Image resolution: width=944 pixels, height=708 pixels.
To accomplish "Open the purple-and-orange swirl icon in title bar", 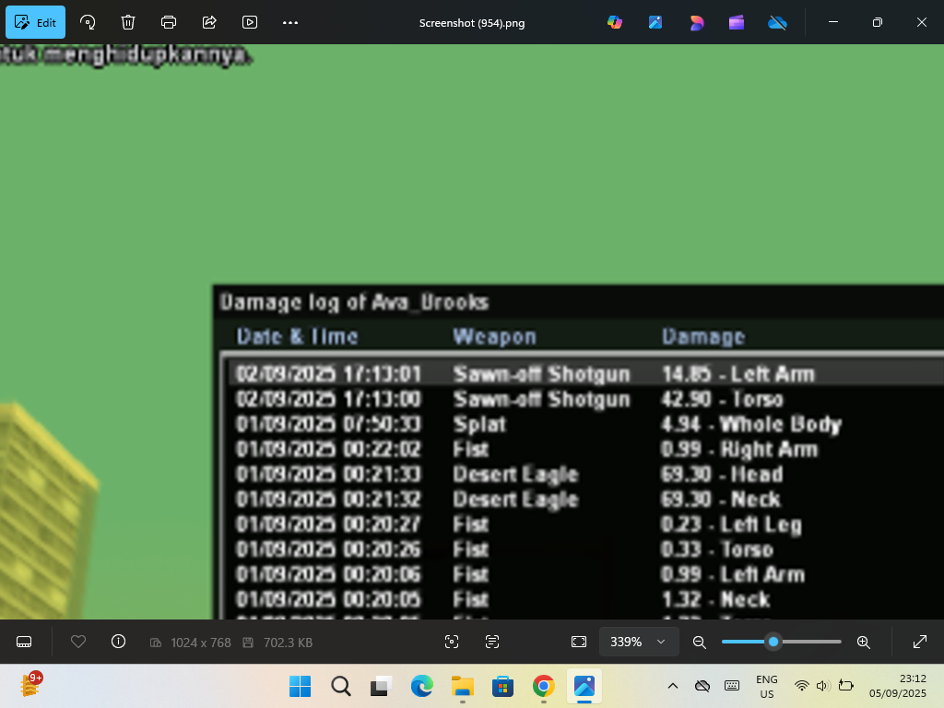I will click(697, 22).
